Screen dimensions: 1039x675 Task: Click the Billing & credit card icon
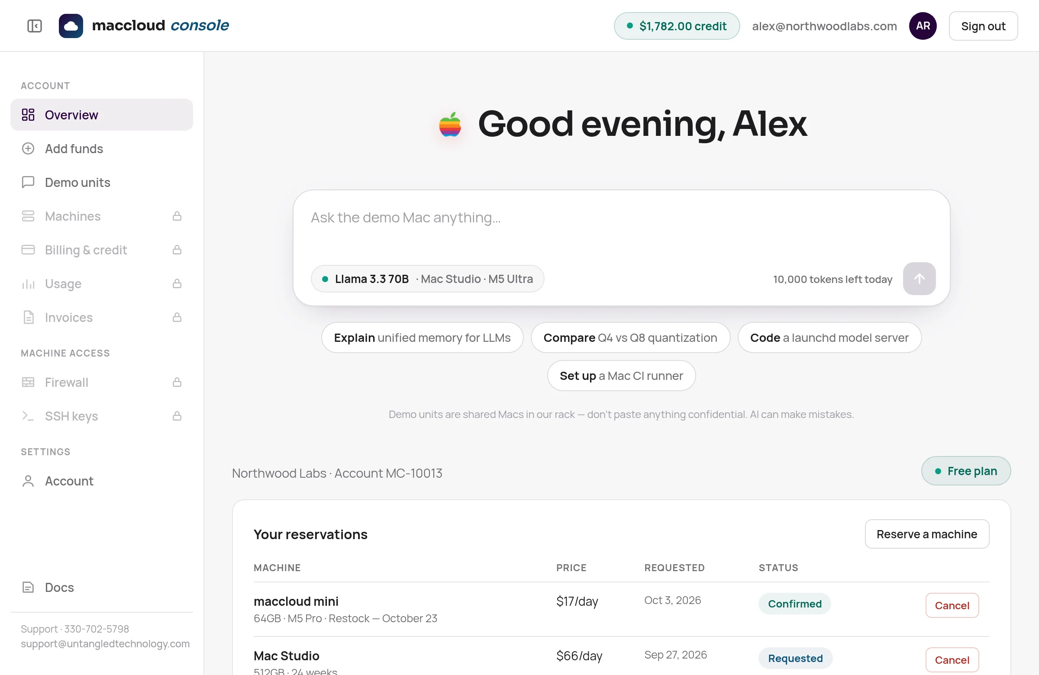coord(28,250)
